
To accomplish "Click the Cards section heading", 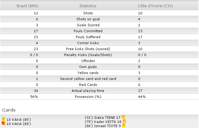I will click(9, 110).
